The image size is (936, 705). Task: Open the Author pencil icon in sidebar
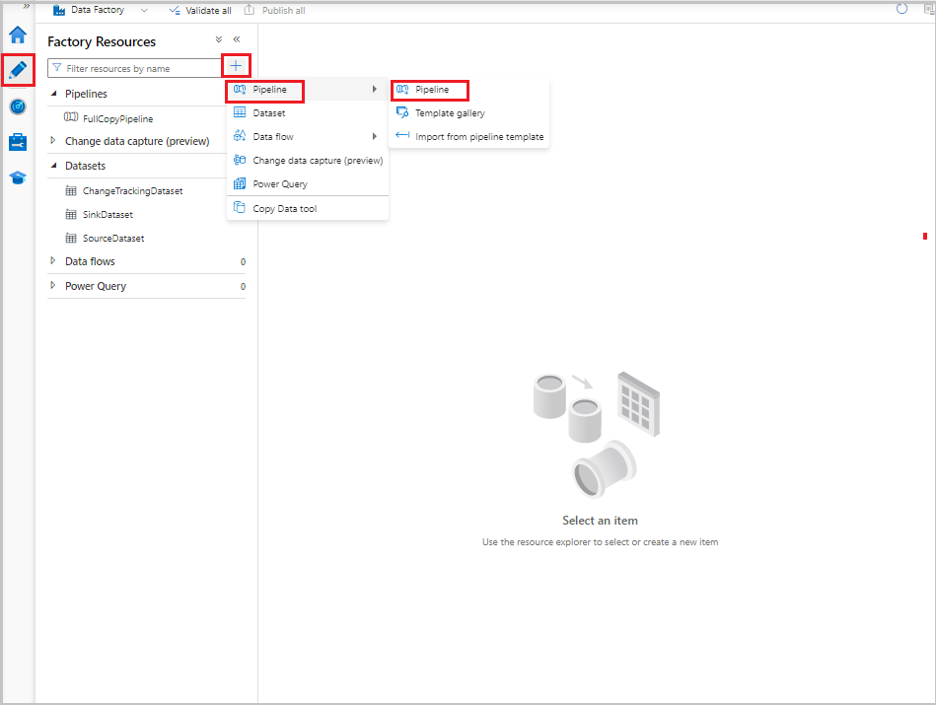[x=17, y=70]
